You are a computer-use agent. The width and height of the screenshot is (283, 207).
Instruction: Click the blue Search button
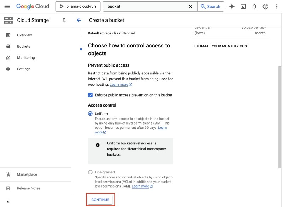210,6
